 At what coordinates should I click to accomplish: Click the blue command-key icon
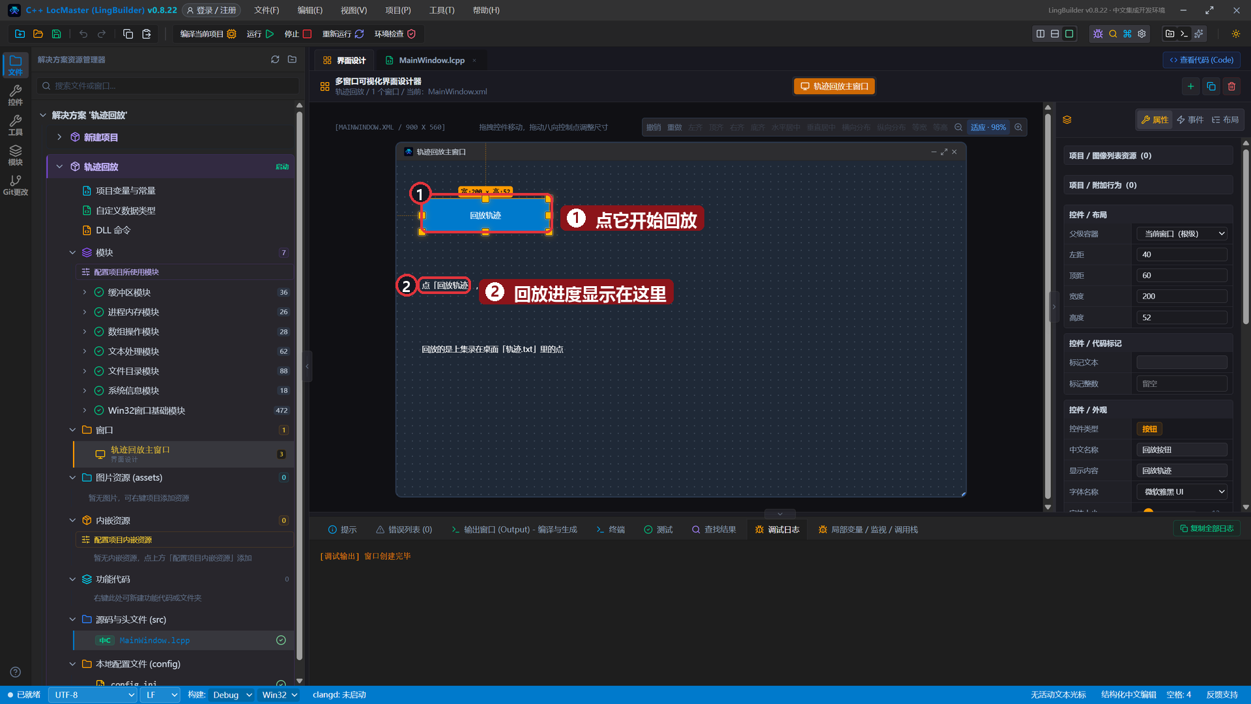point(1127,34)
